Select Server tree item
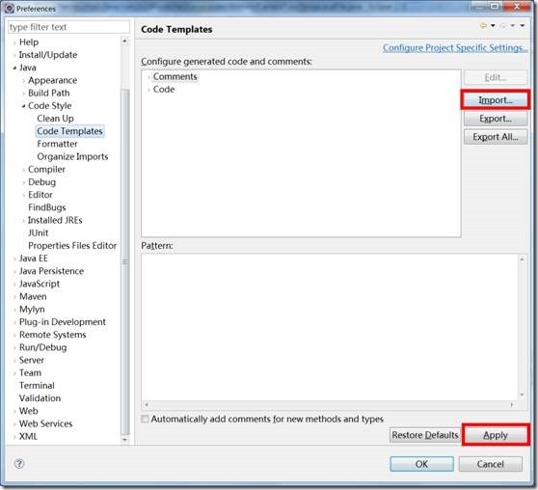This screenshot has height=490, width=538. 32,360
